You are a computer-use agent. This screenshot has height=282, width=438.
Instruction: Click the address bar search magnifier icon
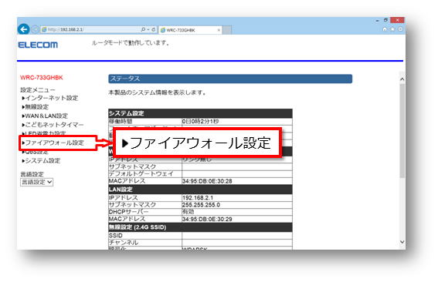click(x=143, y=29)
